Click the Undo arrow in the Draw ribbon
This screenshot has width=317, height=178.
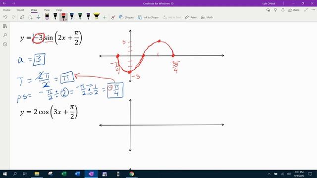(x=5, y=17)
